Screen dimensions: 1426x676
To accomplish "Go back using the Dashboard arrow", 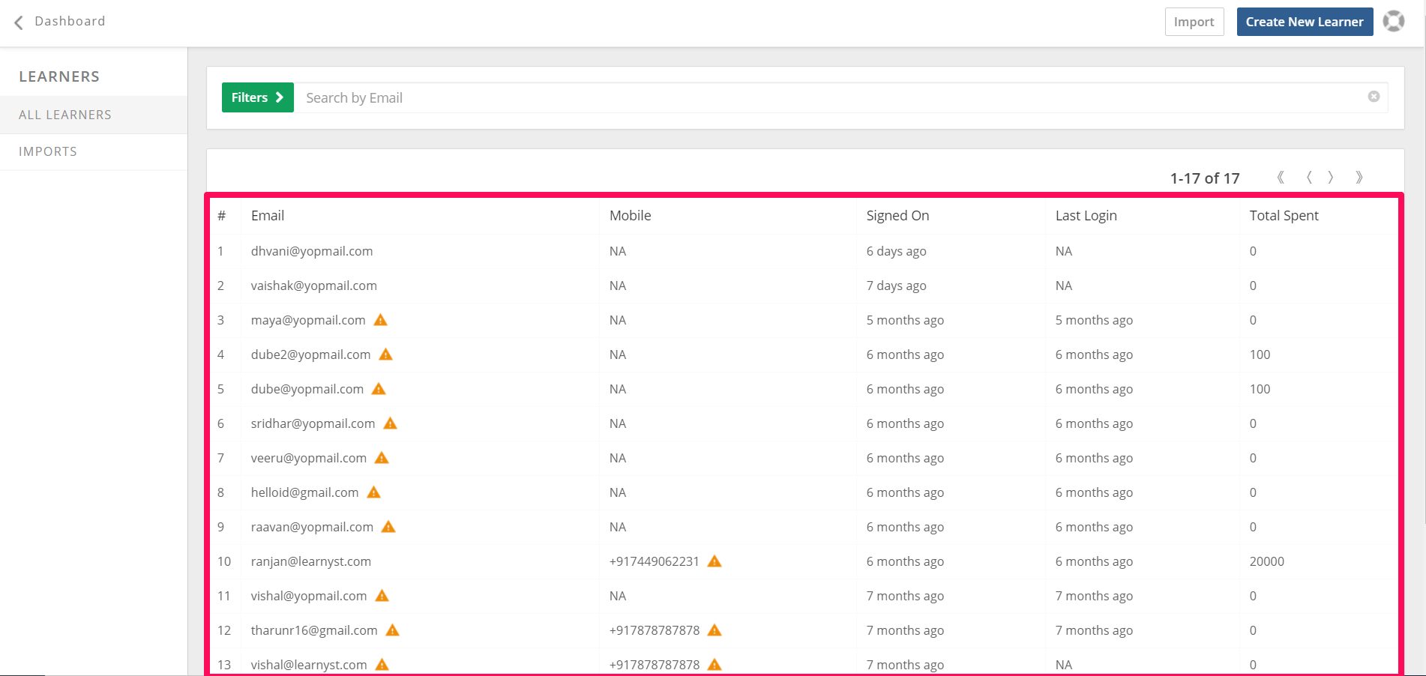I will click(x=19, y=22).
